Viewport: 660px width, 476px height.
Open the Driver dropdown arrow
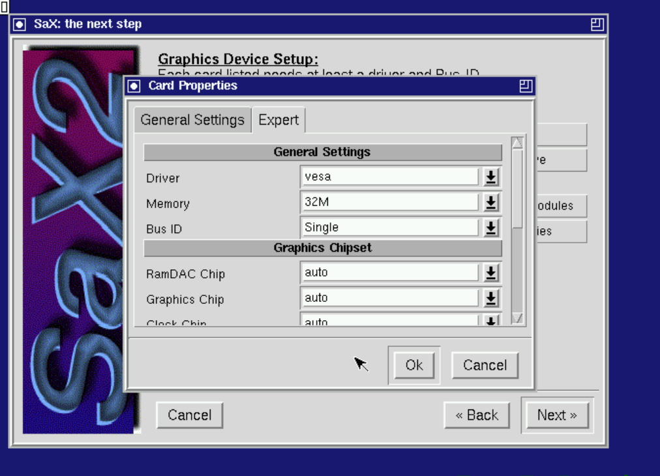tap(491, 177)
